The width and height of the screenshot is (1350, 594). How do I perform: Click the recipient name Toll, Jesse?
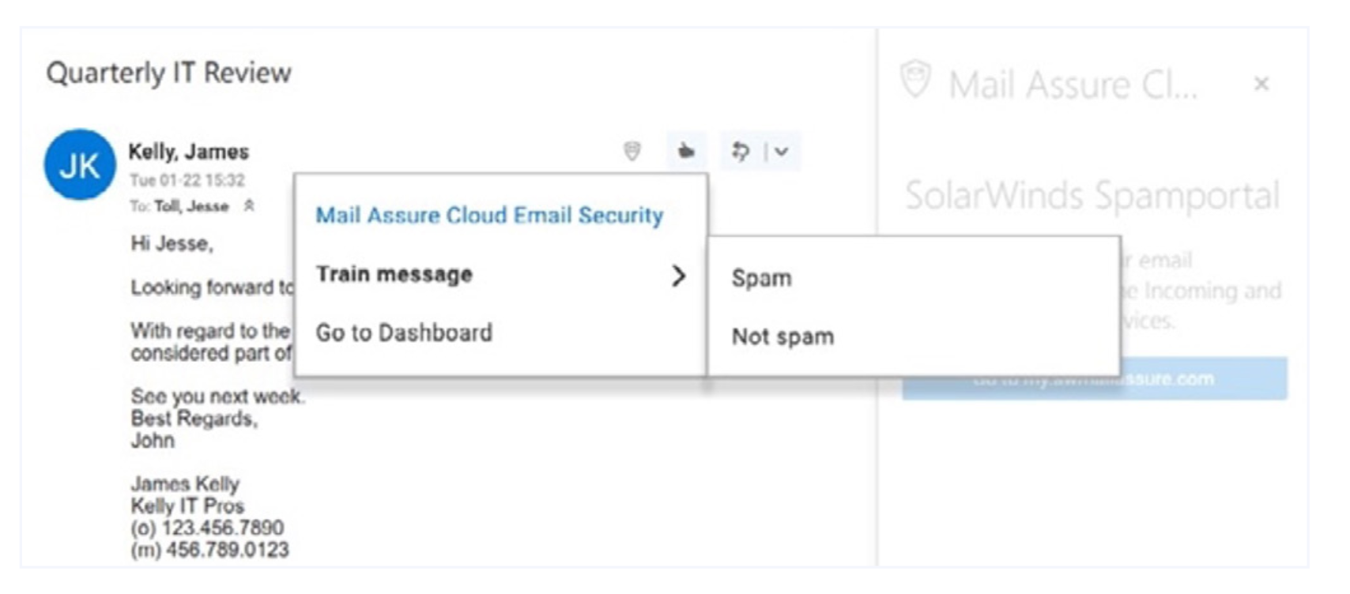[191, 206]
